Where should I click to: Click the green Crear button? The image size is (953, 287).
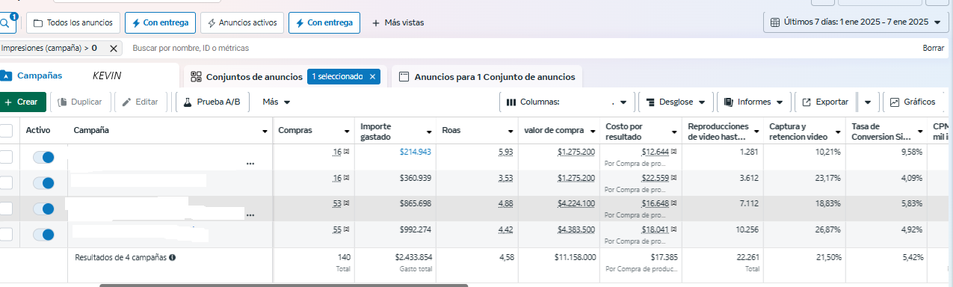22,102
